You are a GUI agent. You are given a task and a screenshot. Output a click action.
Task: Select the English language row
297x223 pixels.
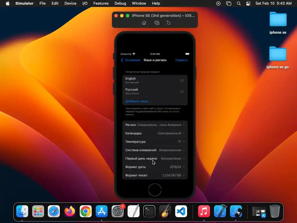(155, 80)
